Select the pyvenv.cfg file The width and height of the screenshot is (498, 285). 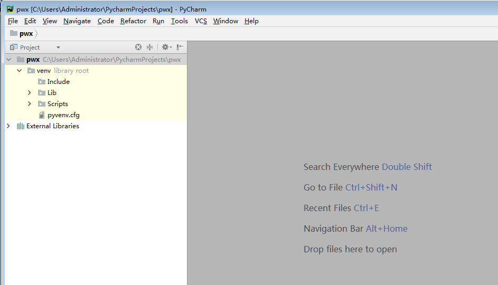[x=96, y=115]
